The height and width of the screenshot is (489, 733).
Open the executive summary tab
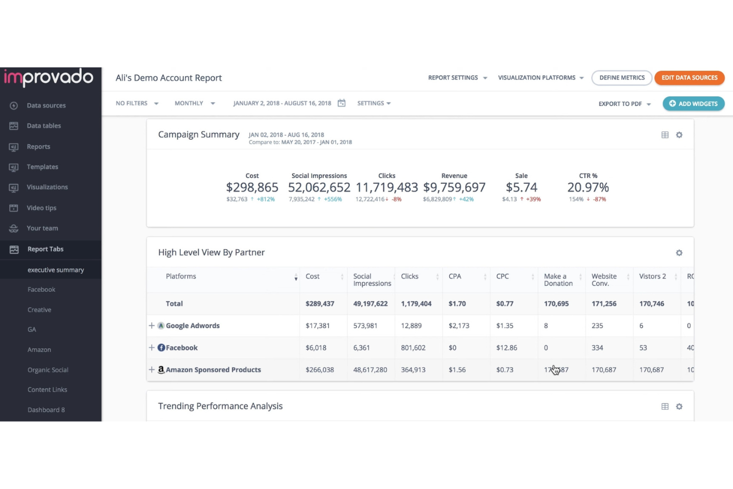pos(56,270)
